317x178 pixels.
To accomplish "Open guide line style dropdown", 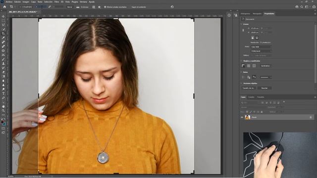I will click(265, 77).
